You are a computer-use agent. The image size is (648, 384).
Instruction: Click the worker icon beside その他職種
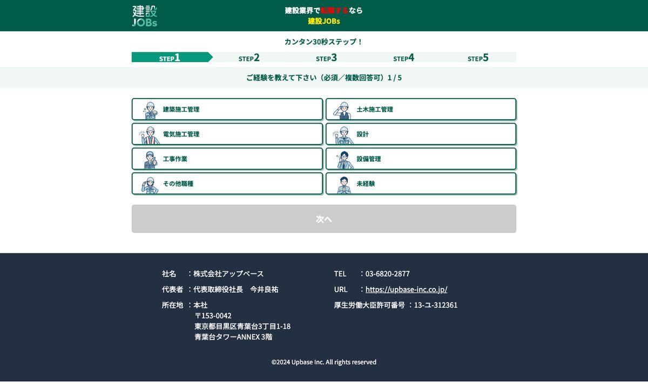click(x=150, y=184)
